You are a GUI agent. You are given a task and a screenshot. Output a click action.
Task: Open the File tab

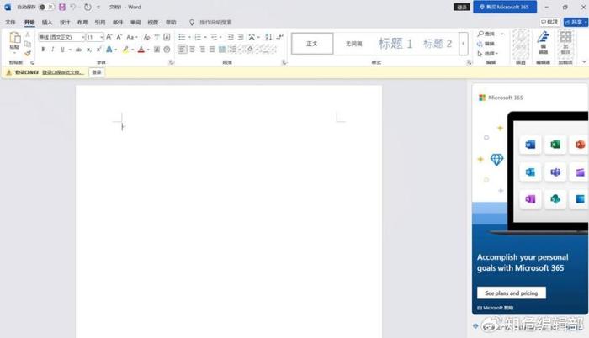point(10,23)
